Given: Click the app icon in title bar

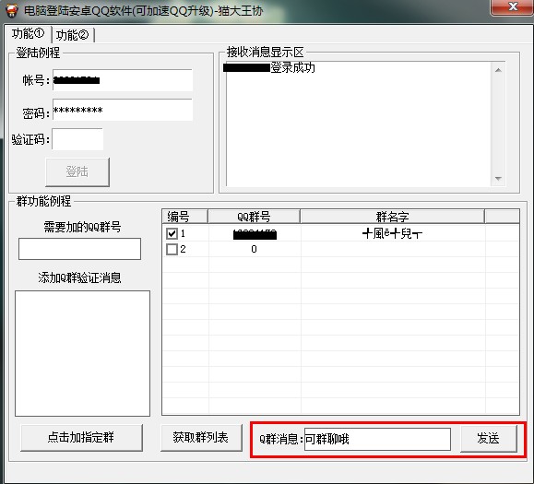Looking at the screenshot, I should coord(12,9).
